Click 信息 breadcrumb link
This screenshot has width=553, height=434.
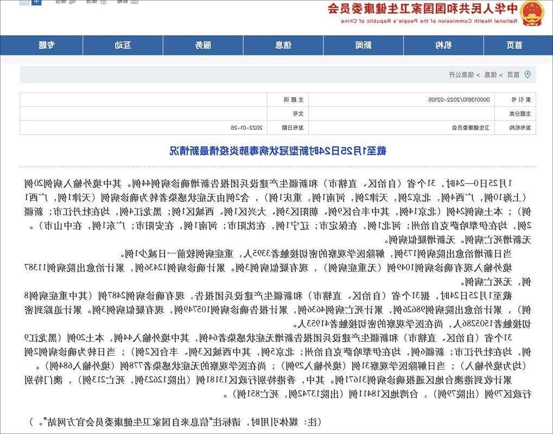pyautogui.click(x=490, y=75)
